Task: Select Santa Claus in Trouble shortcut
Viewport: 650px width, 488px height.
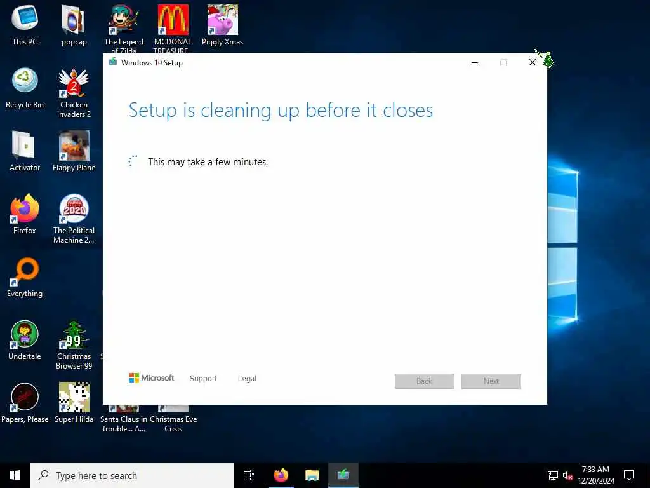Action: (124, 419)
